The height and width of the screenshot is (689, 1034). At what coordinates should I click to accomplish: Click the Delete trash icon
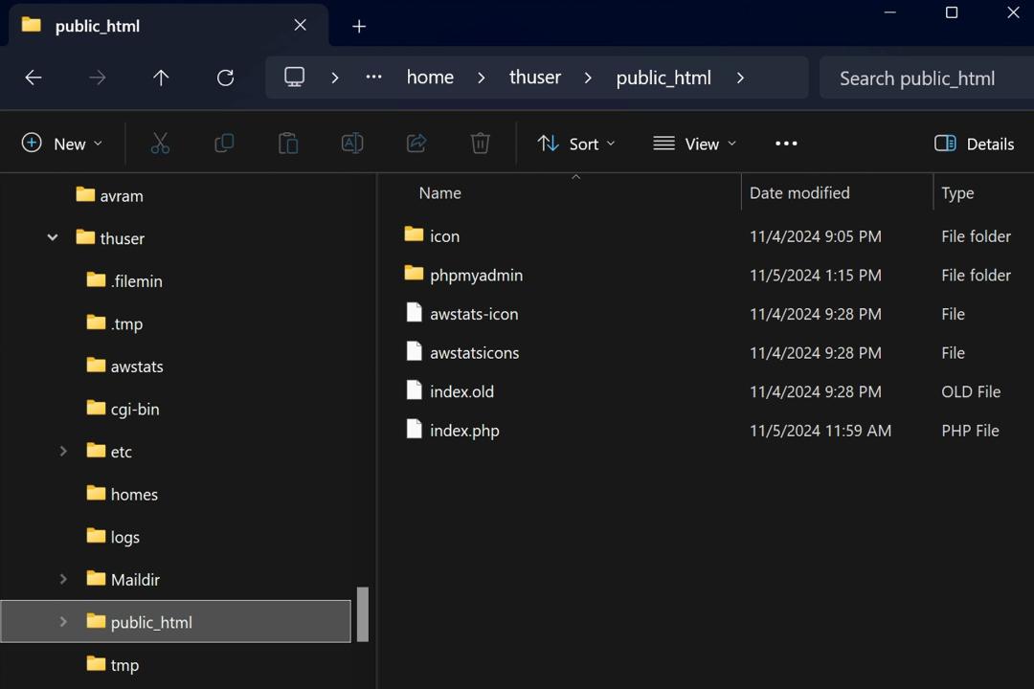click(x=480, y=144)
